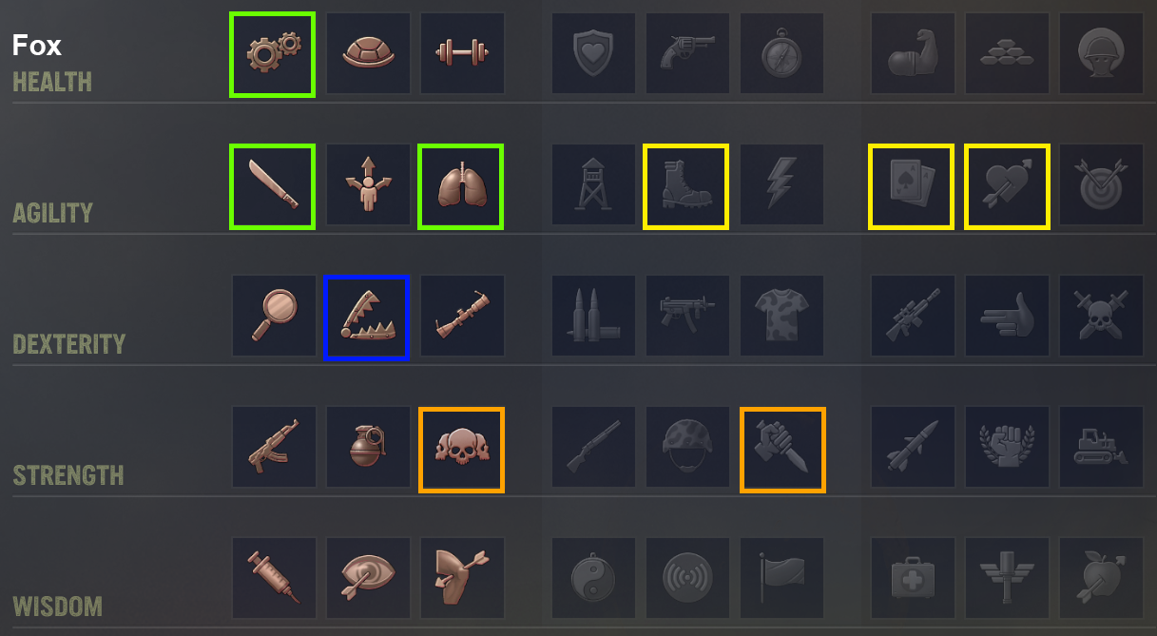This screenshot has height=636, width=1157.
Task: Click the turtle shell perk icon
Action: pos(368,53)
